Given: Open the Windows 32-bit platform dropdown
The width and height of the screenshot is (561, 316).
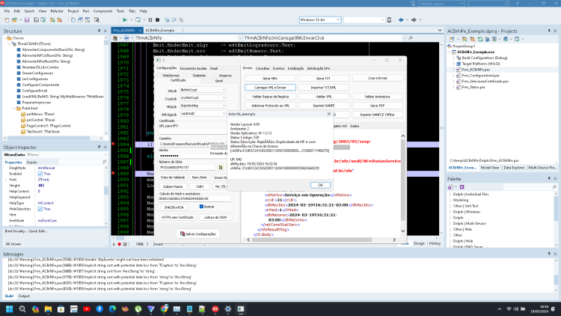Looking at the screenshot, I should tap(320, 20).
